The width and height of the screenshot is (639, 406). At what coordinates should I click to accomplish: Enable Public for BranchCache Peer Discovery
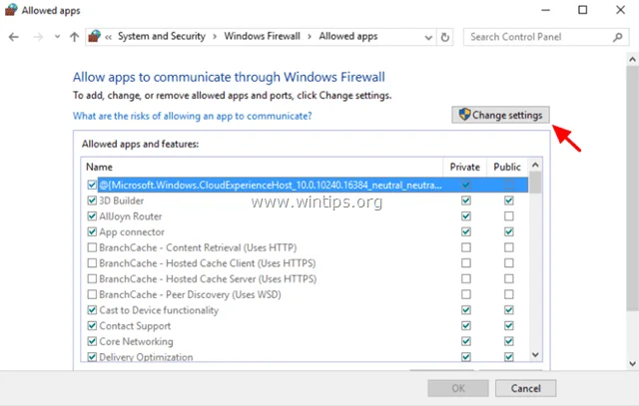click(x=508, y=294)
